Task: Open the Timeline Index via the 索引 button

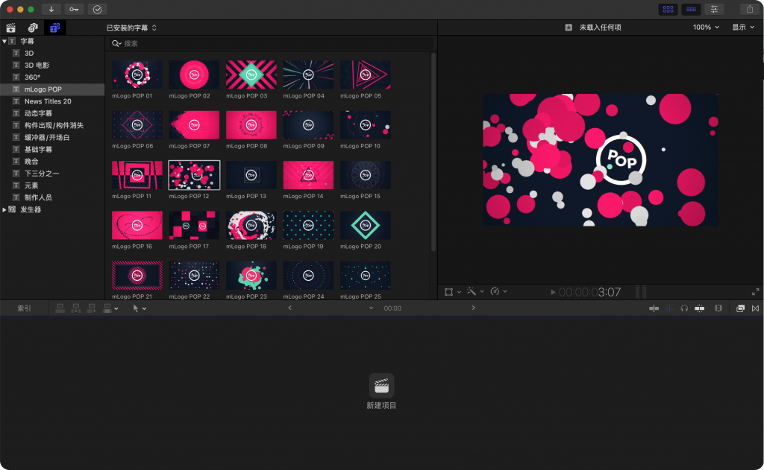Action: coord(24,308)
